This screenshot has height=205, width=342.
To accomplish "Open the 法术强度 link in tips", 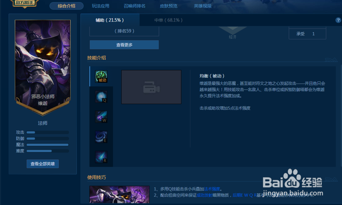I will click(x=211, y=188).
